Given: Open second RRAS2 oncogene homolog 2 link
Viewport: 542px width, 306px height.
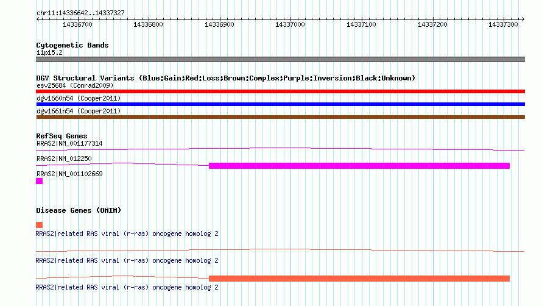Looking at the screenshot, I should (x=127, y=261).
